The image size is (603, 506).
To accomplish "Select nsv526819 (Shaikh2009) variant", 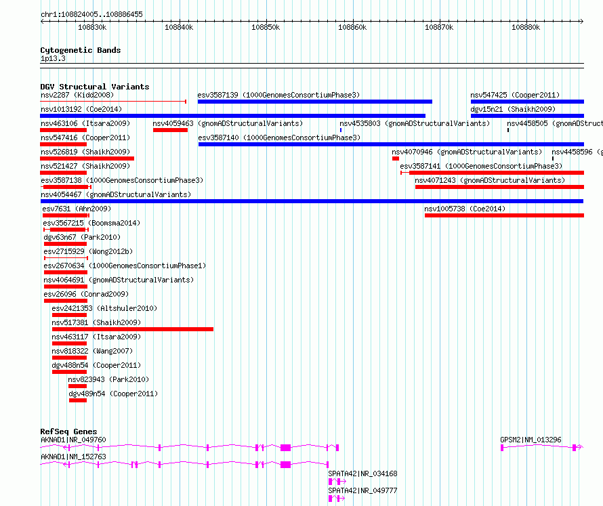I will tap(85, 152).
